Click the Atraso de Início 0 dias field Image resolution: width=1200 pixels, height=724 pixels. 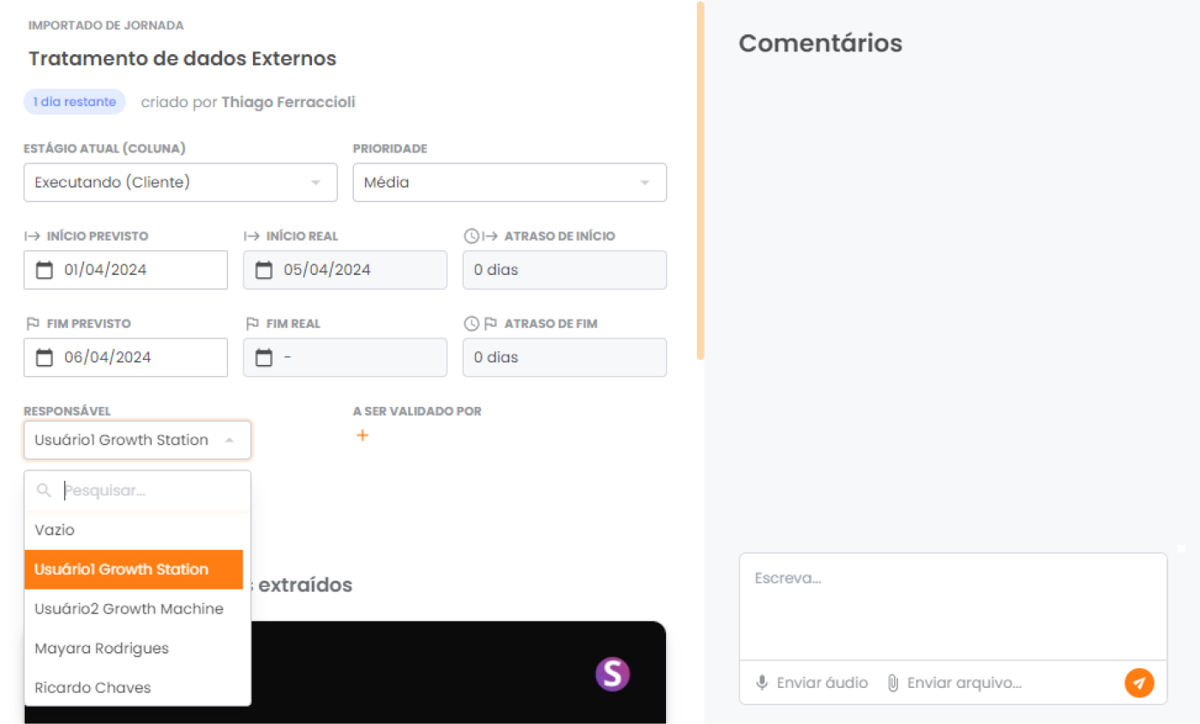pyautogui.click(x=565, y=270)
